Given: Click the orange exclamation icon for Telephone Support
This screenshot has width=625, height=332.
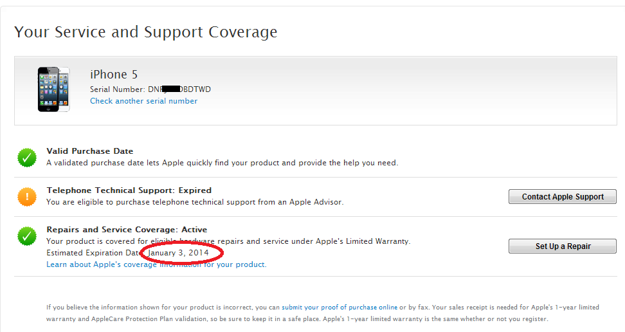Looking at the screenshot, I should 27,197.
